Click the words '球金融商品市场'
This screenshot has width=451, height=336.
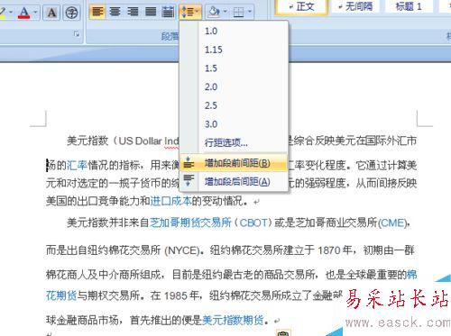click(82, 320)
